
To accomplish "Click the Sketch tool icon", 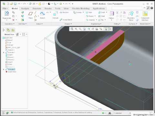I will click(x=43, y=14).
